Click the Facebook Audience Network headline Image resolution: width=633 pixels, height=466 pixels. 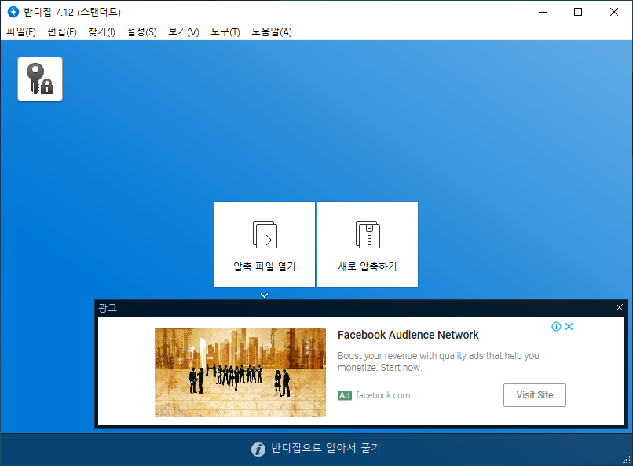[408, 335]
